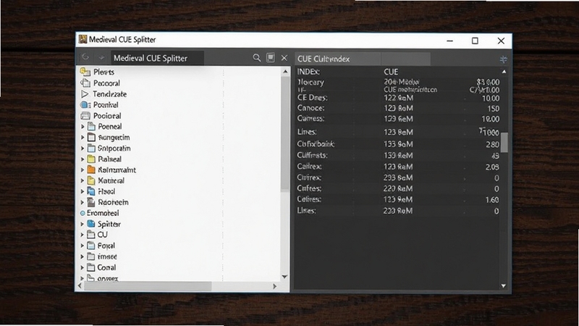Select the CE Dnes: row
The image size is (579, 326).
[x=398, y=98]
